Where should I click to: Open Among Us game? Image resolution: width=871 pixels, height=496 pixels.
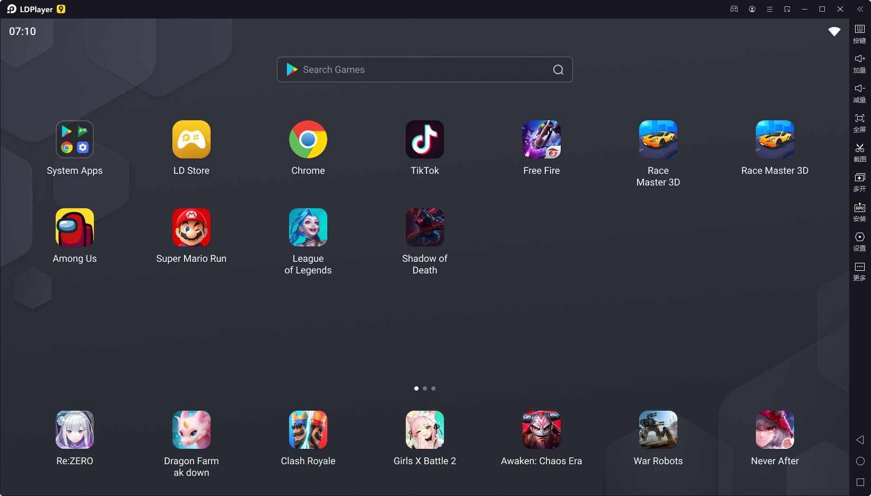coord(75,227)
